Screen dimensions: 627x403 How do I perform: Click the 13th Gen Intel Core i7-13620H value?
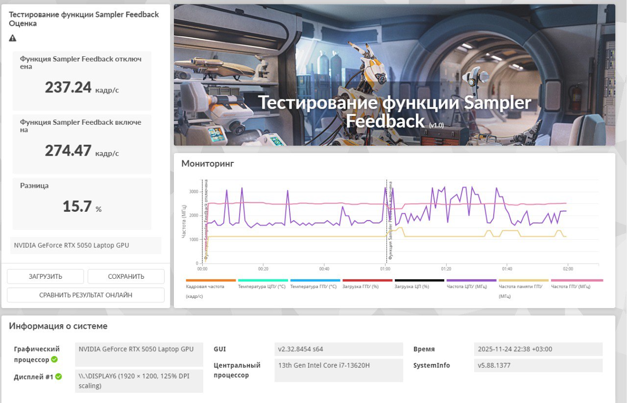pos(338,370)
